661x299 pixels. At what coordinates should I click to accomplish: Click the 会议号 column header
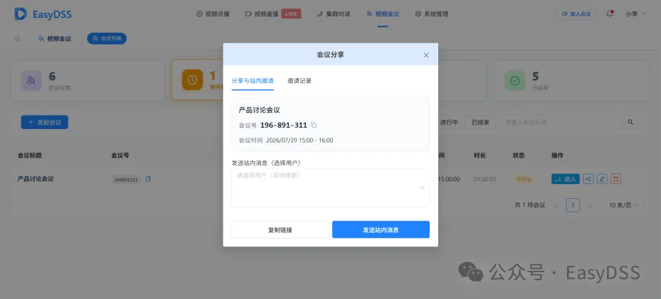click(120, 155)
